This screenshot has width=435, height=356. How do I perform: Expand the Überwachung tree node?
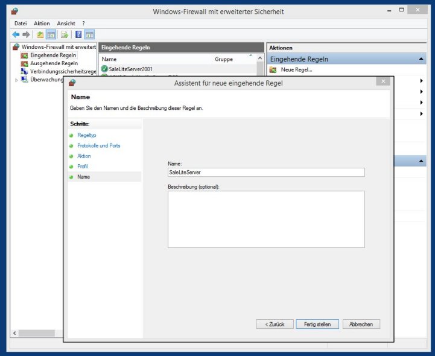16,80
